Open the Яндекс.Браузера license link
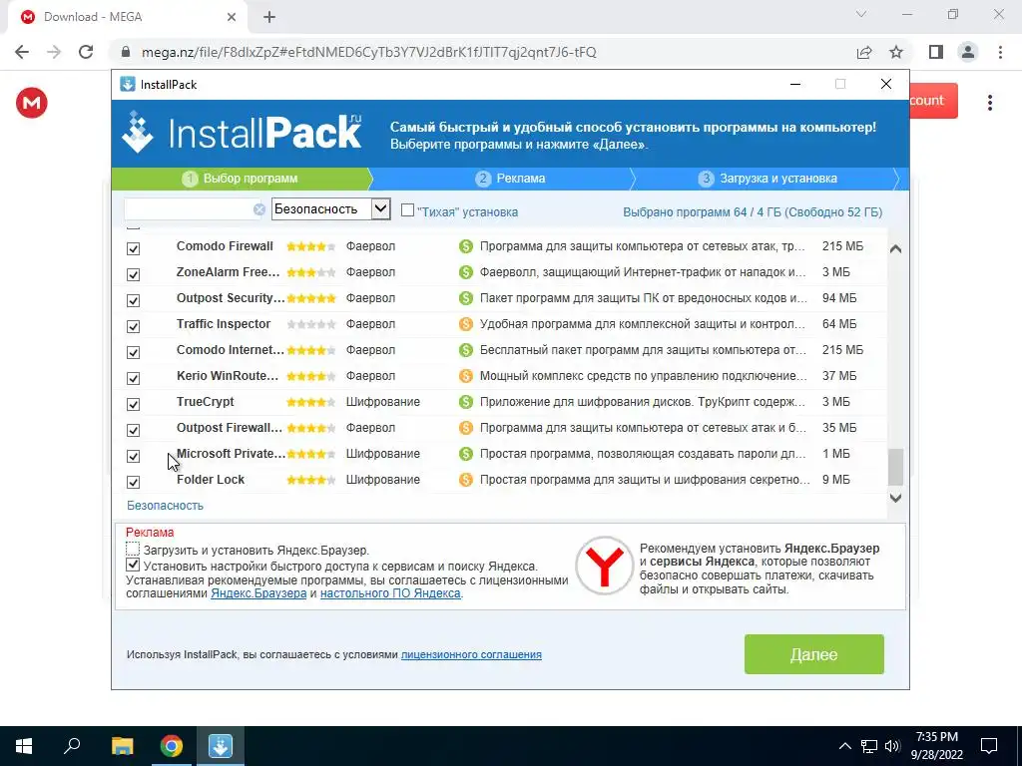The image size is (1022, 766). click(x=258, y=593)
